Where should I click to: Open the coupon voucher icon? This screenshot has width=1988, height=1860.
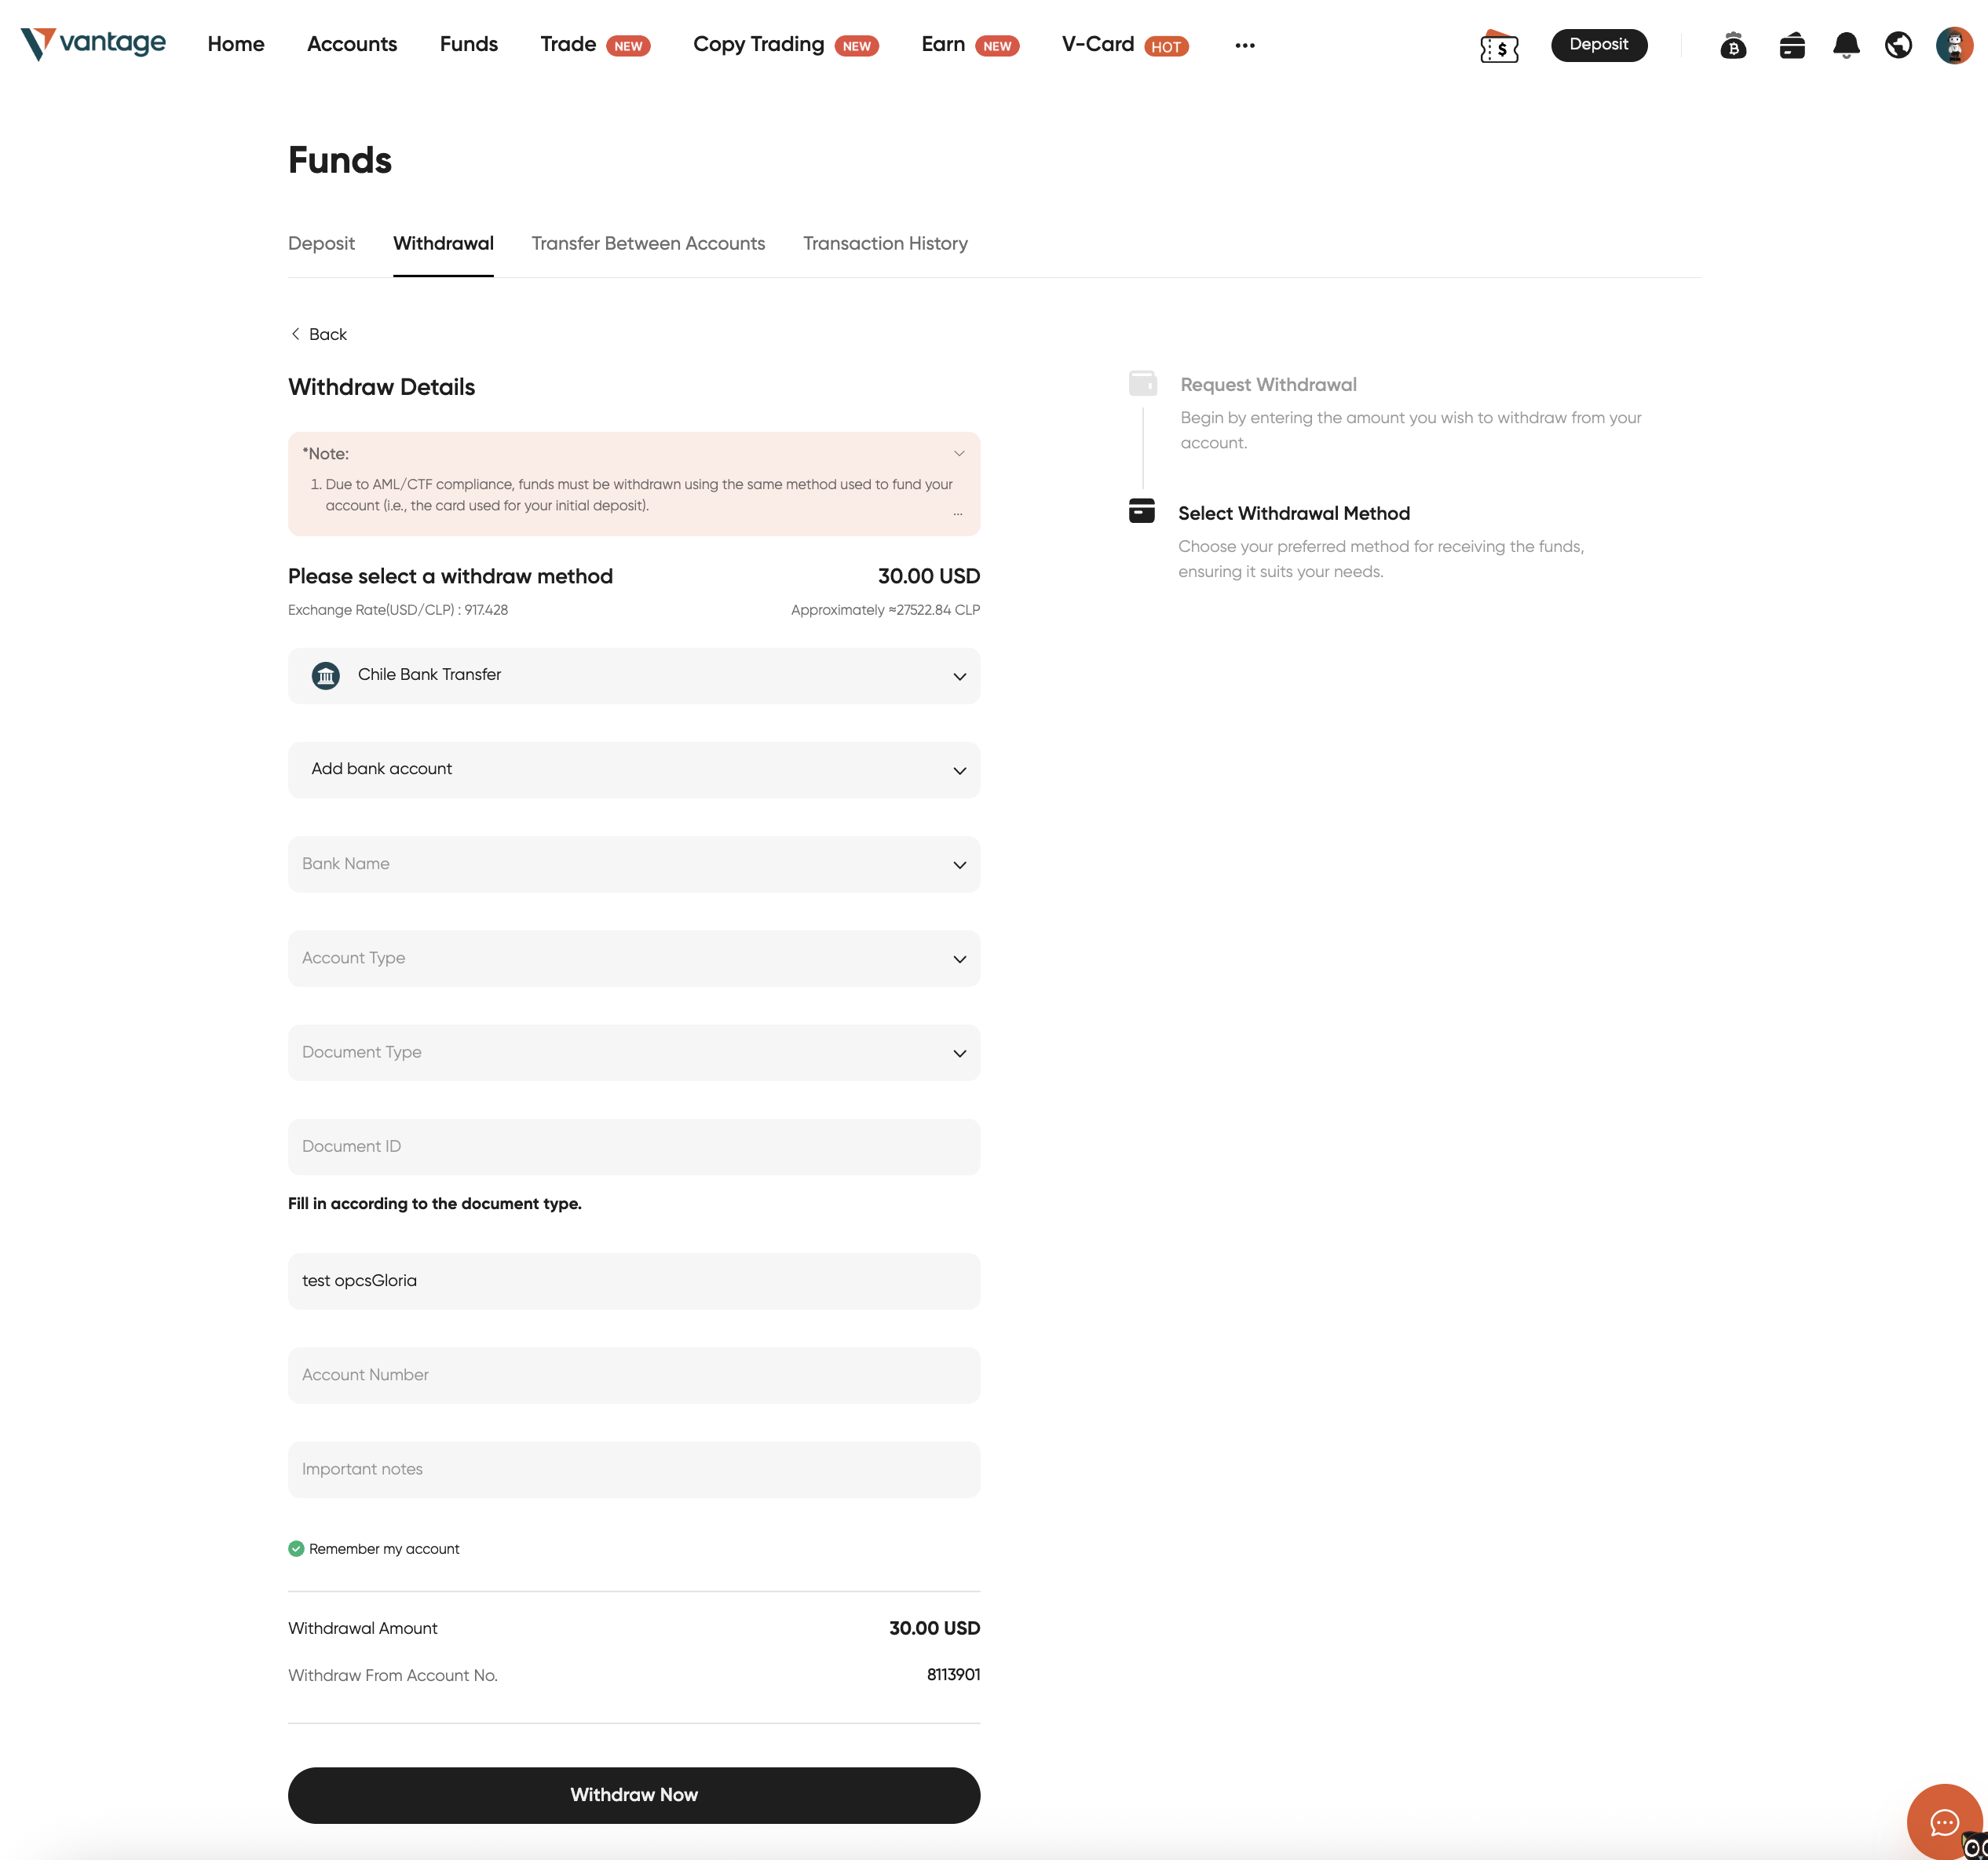[1499, 46]
